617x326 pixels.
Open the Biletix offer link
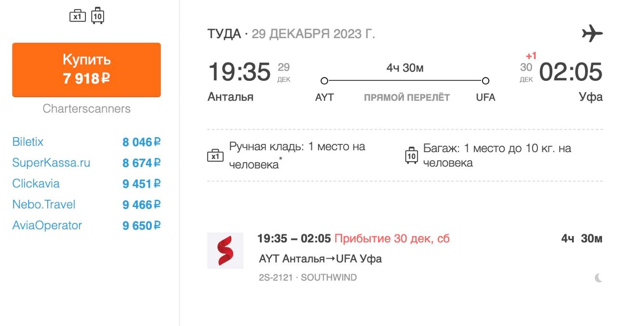(x=28, y=142)
